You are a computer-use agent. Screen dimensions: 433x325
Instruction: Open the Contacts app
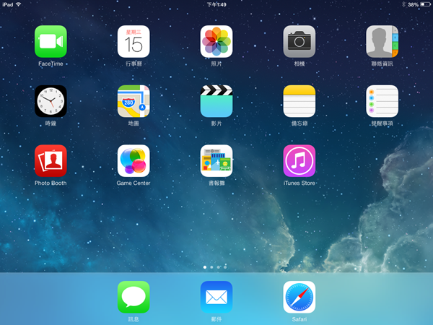[382, 41]
